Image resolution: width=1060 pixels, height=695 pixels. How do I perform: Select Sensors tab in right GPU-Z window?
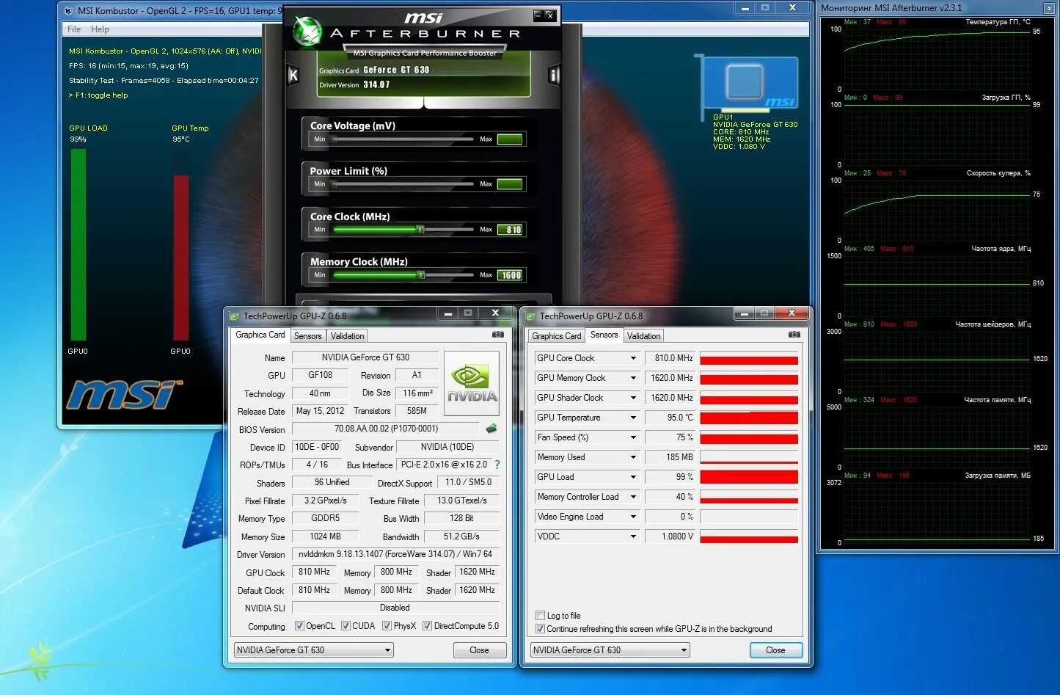[x=604, y=335]
